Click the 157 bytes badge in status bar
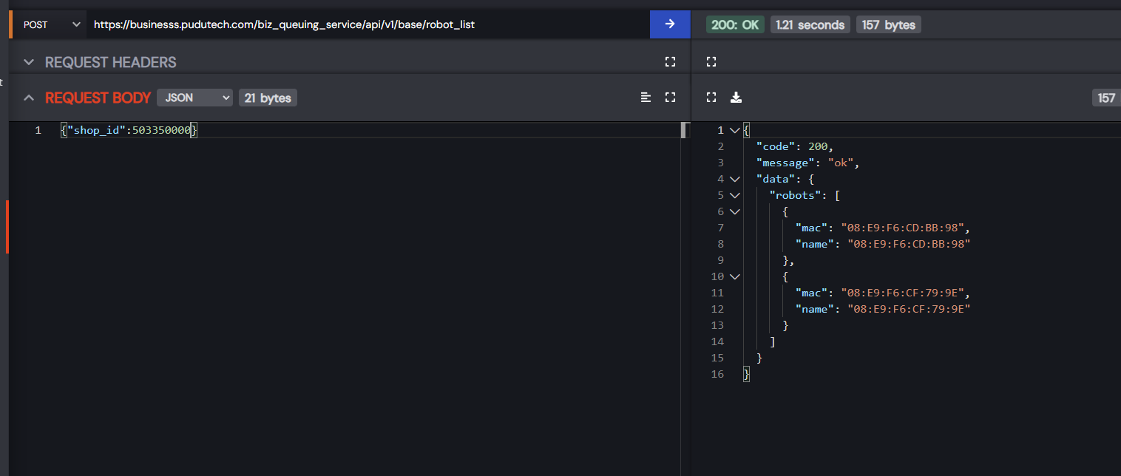The image size is (1121, 476). [x=888, y=24]
